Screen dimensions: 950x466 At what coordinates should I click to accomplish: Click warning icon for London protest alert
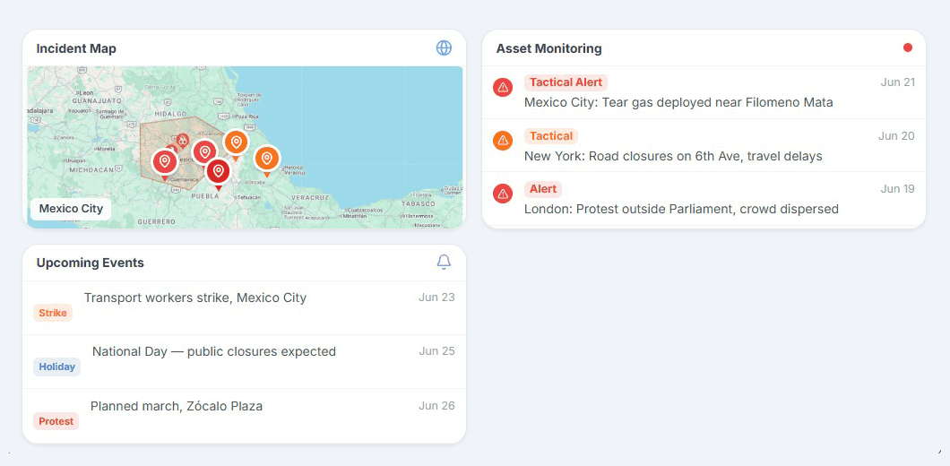(503, 194)
